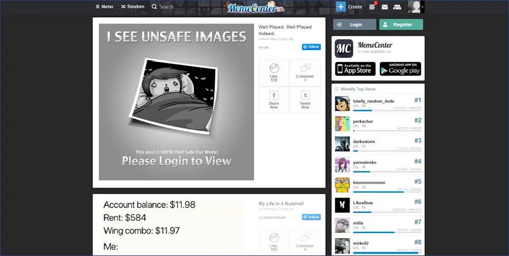This screenshot has height=256, width=509.
Task: Open rzk's profile link
Action: 266,47
